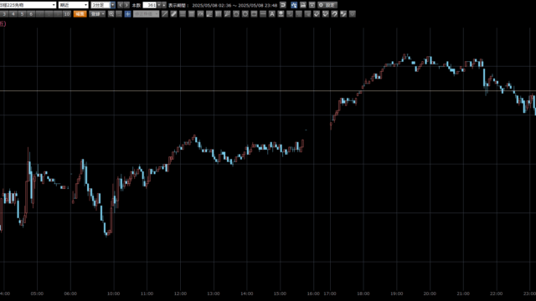Switch to layout tab 4

pyautogui.click(x=13, y=14)
